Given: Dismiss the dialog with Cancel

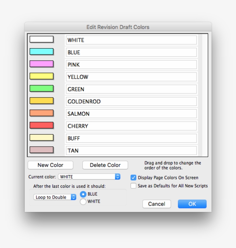Looking at the screenshot, I should pyautogui.click(x=157, y=204).
